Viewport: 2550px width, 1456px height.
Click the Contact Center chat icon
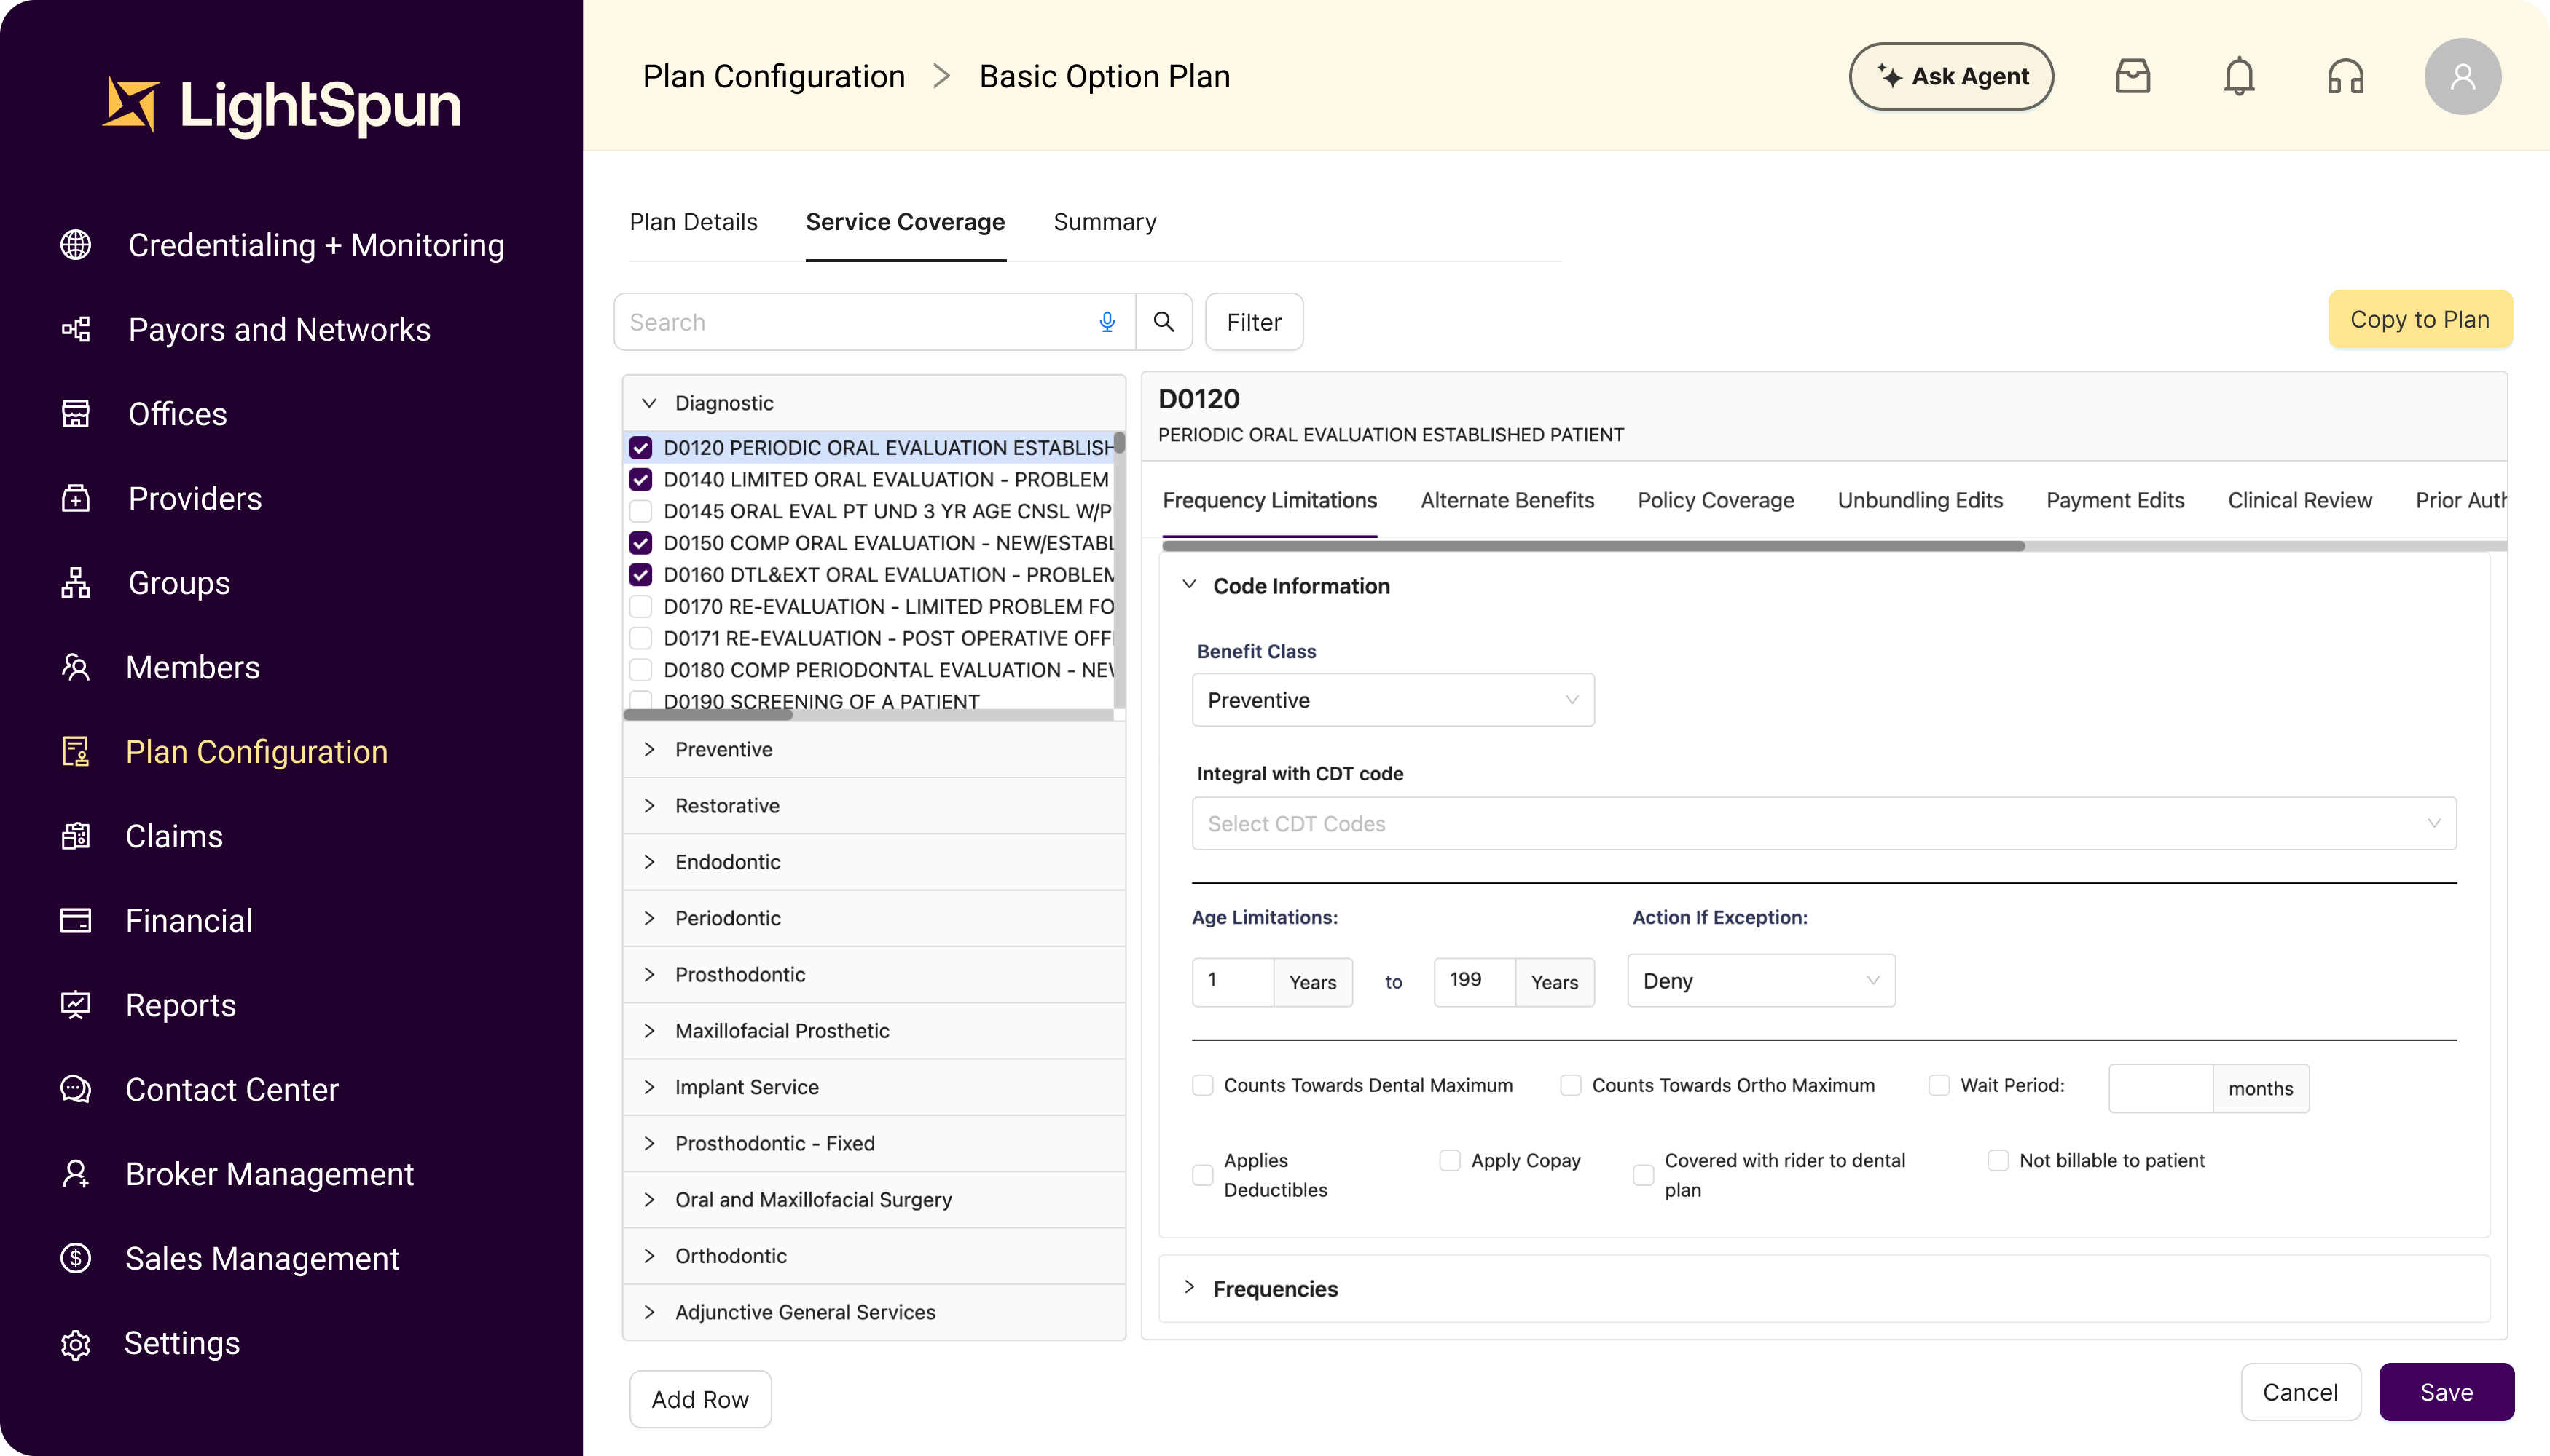pyautogui.click(x=76, y=1089)
